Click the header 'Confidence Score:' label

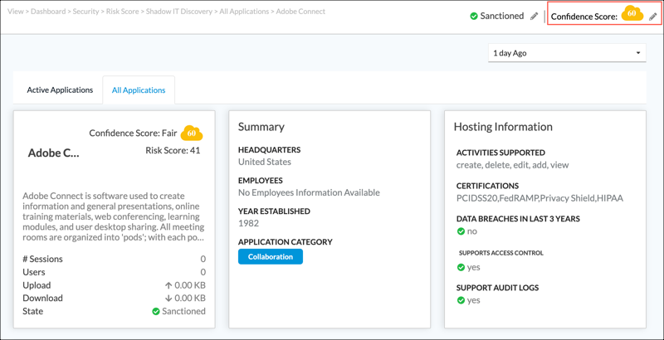[x=584, y=17]
